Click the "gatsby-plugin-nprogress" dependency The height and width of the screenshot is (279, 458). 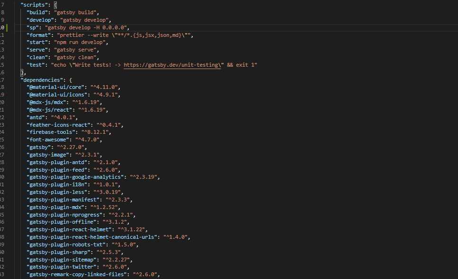pos(64,215)
